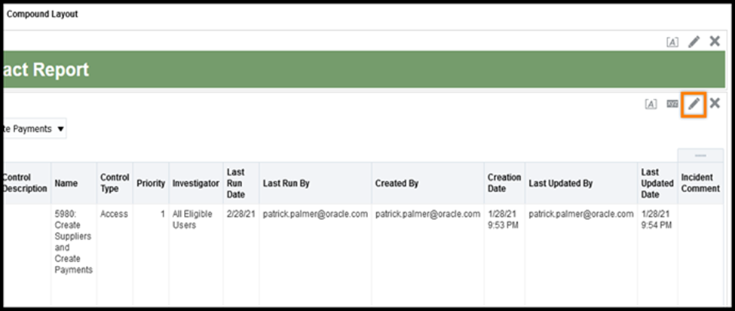The image size is (735, 311).
Task: Click the Last Updated By column header
Action: [x=560, y=183]
